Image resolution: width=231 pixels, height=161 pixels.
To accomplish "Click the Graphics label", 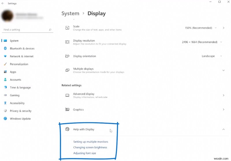I will 78,109.
